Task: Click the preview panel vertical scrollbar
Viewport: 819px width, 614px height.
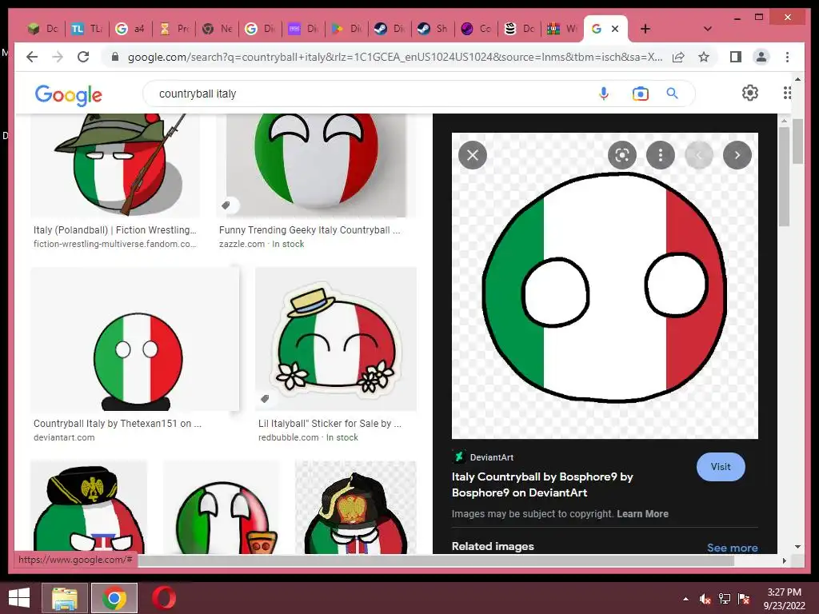Action: (x=784, y=177)
